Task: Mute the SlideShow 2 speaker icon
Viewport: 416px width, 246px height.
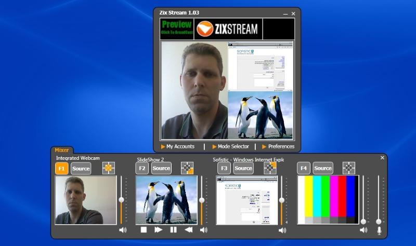Action: pos(203,230)
